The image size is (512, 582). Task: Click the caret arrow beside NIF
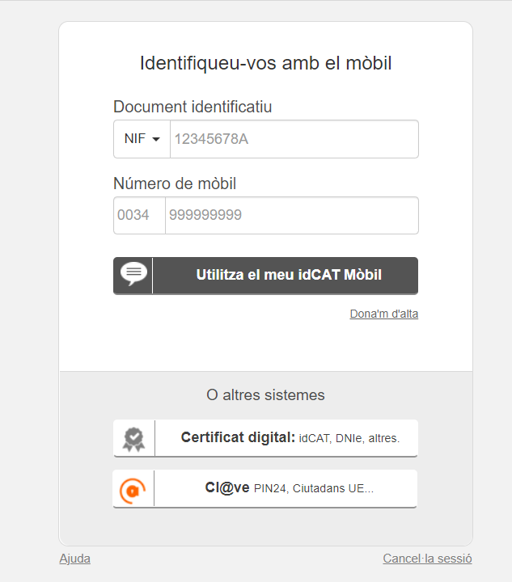[x=156, y=139]
